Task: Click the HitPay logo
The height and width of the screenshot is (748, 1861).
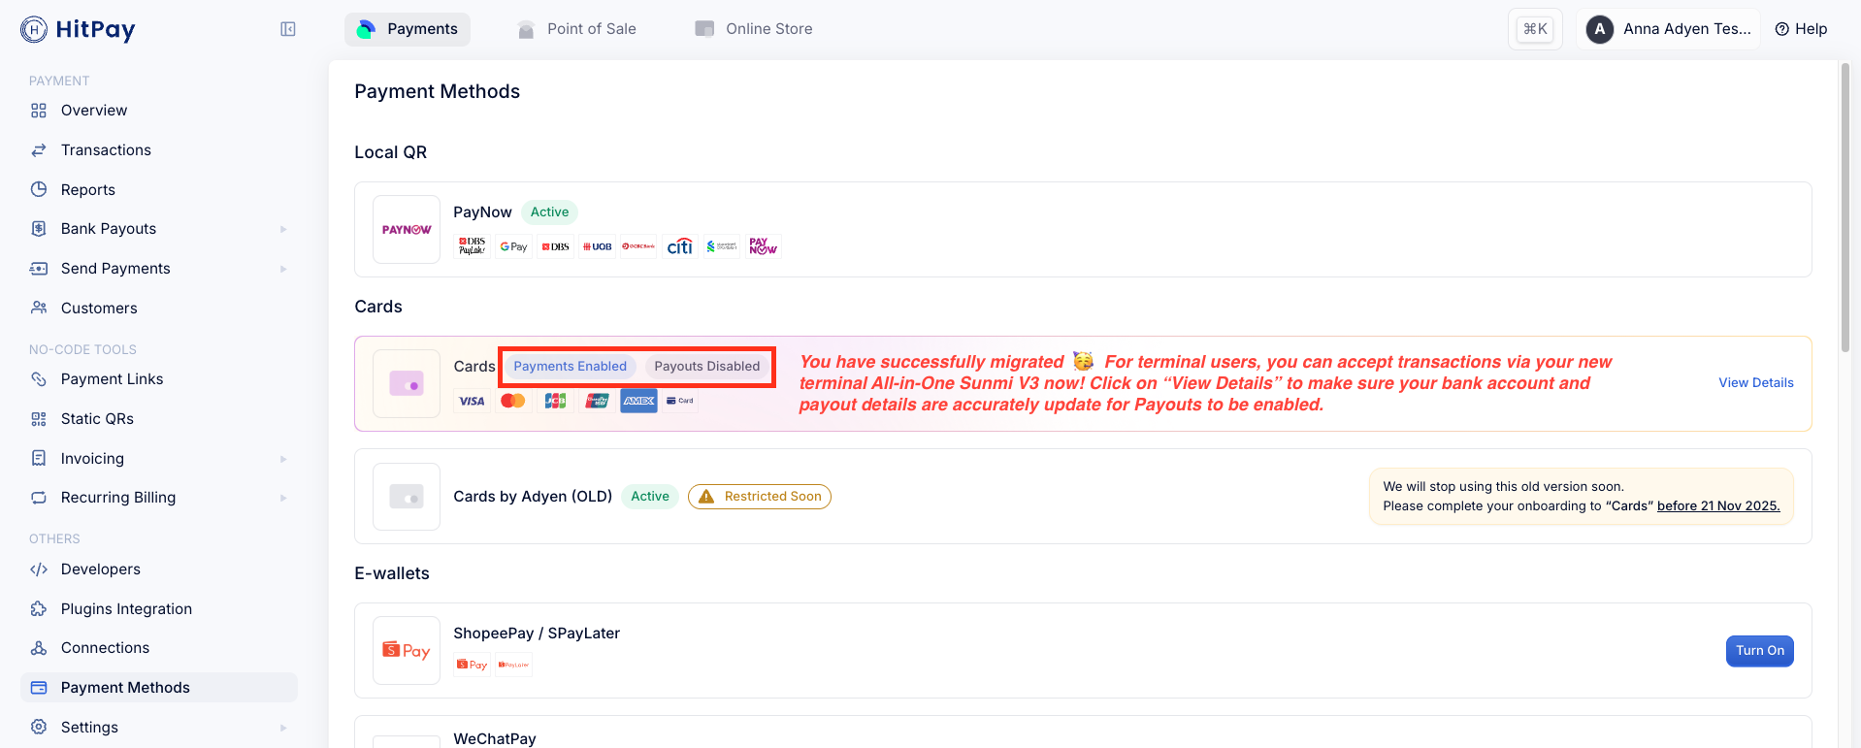Action: point(78,29)
